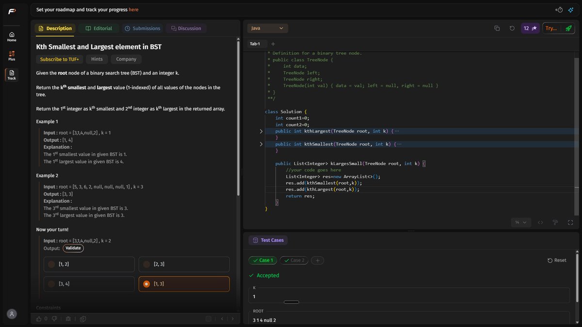Switch to the Editorial tab
This screenshot has height=327, width=582.
point(99,28)
